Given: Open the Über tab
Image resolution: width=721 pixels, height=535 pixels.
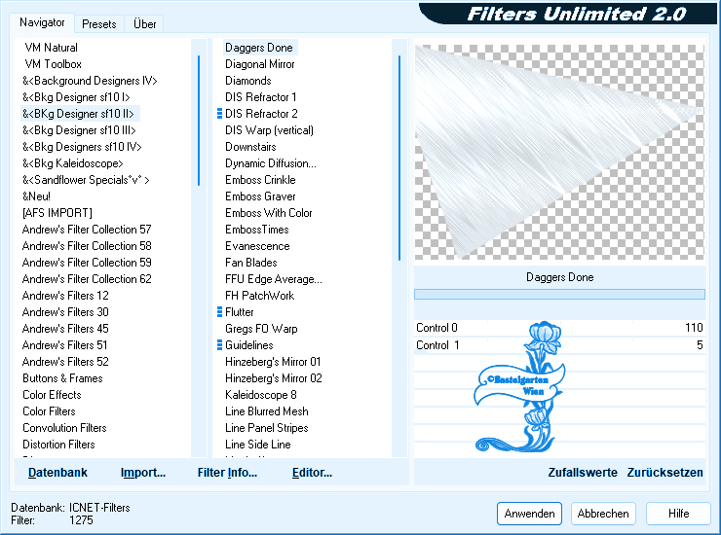Looking at the screenshot, I should point(144,24).
